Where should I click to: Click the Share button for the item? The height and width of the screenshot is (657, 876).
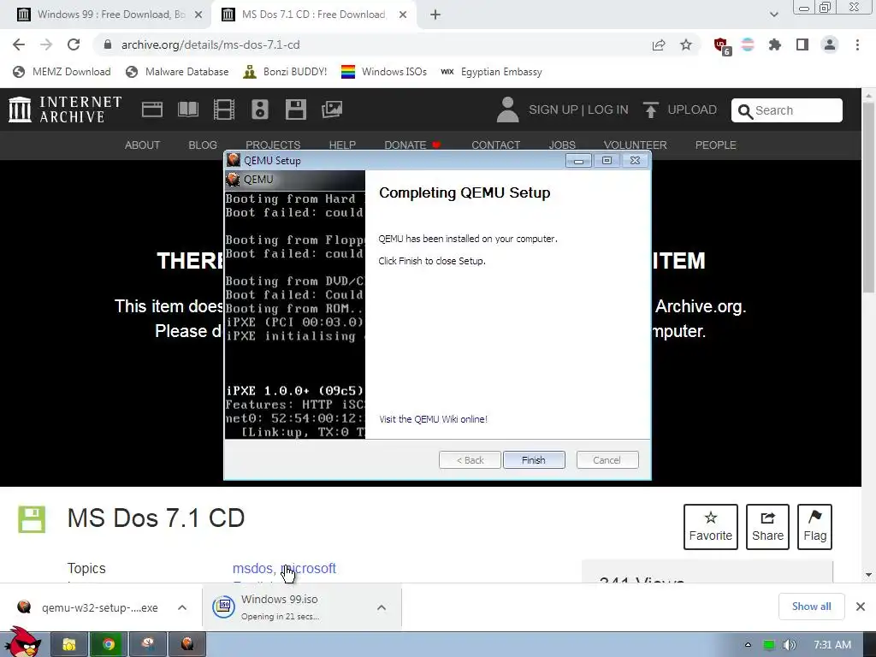click(767, 527)
